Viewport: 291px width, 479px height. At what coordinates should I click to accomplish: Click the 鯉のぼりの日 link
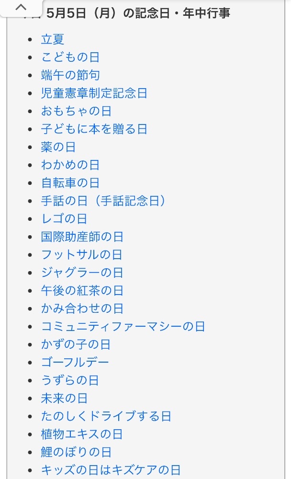click(76, 452)
